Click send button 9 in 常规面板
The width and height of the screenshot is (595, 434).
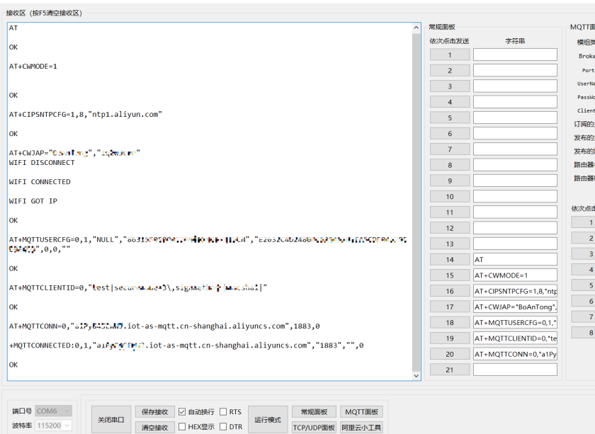pos(450,181)
